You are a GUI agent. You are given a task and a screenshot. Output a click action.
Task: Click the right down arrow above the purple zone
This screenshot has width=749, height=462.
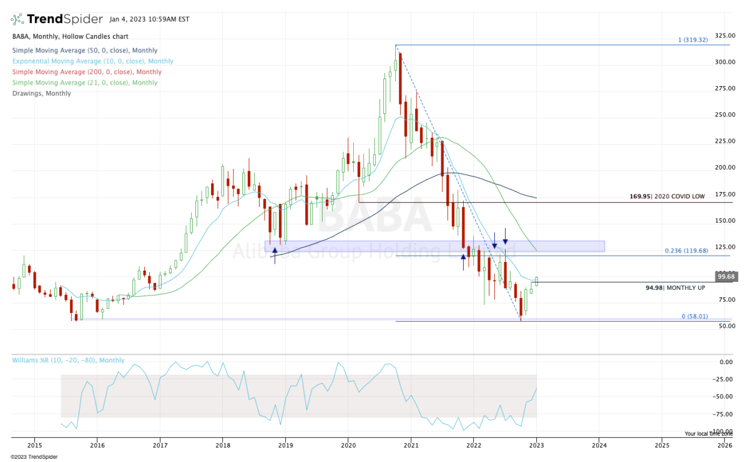click(x=506, y=236)
